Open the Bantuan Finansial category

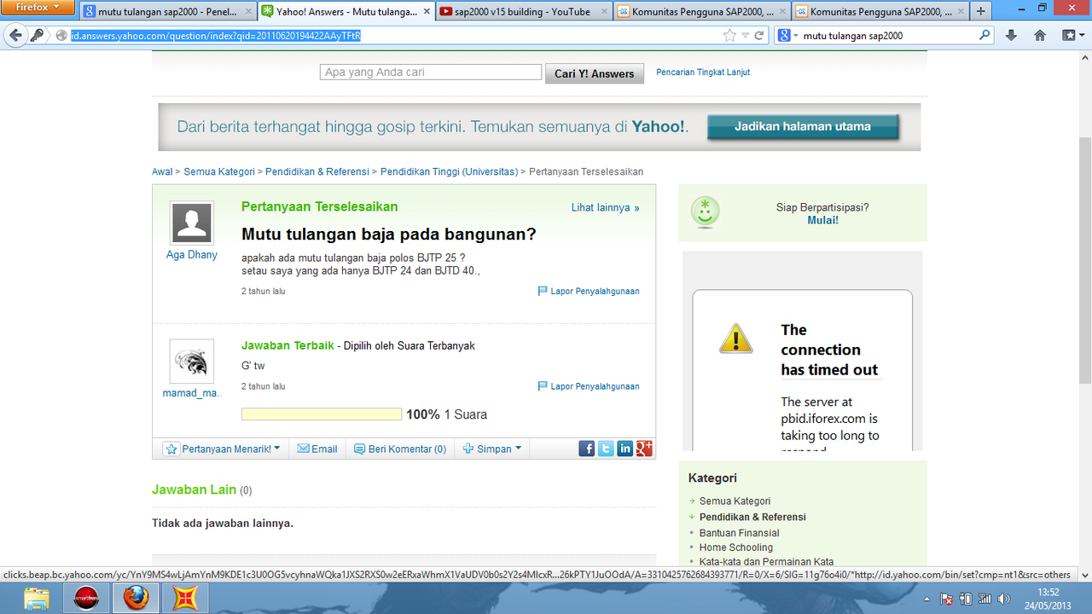pos(740,533)
